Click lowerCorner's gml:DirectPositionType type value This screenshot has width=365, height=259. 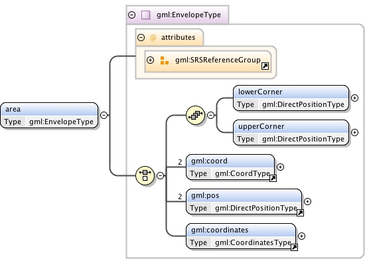click(x=303, y=104)
